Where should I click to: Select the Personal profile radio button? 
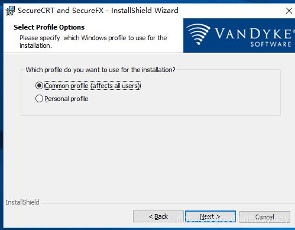39,99
